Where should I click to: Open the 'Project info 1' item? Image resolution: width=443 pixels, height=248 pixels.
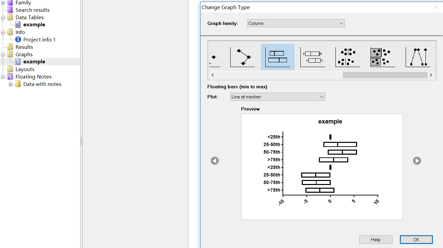pos(39,39)
